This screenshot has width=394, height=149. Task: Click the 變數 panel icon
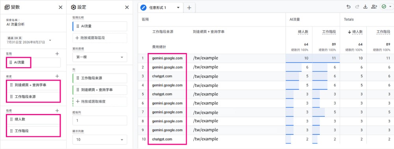coord(7,7)
